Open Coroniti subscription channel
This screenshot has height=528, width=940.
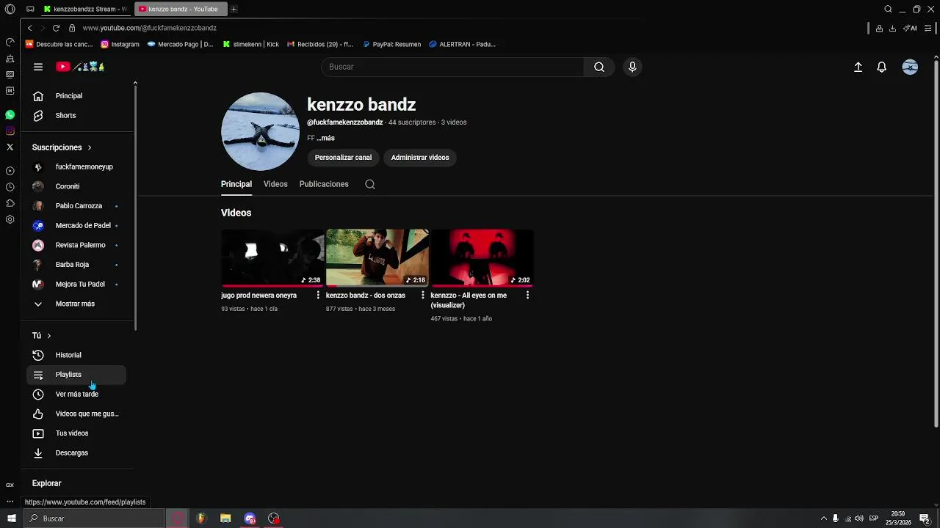(78, 186)
